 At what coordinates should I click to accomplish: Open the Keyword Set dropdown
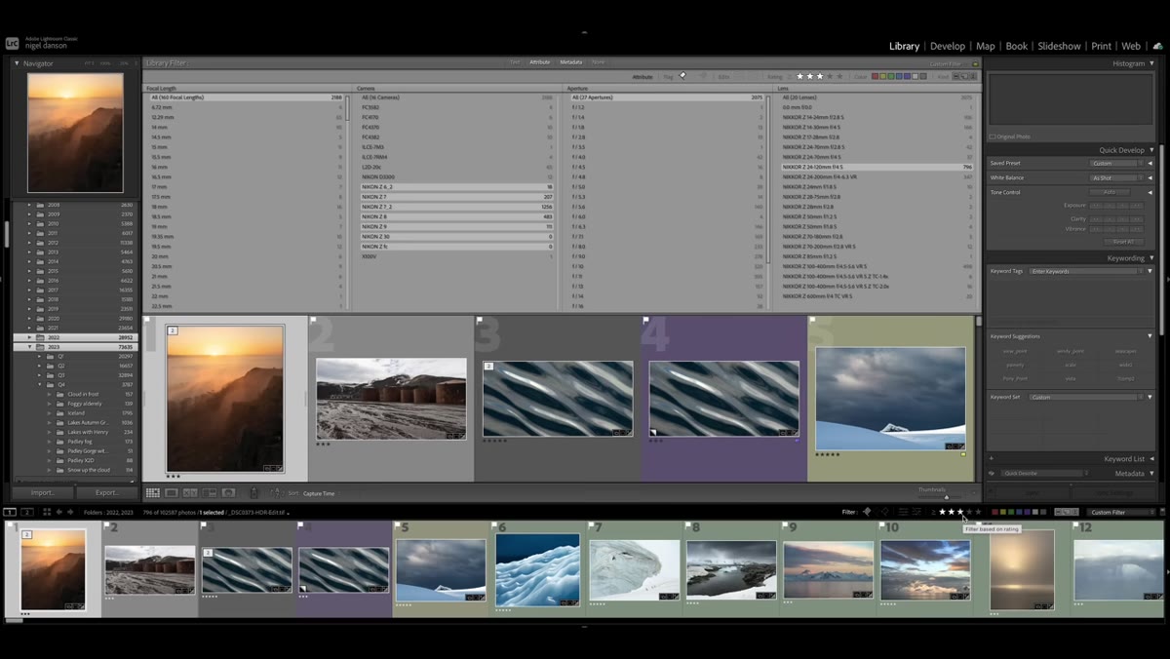(x=1085, y=397)
